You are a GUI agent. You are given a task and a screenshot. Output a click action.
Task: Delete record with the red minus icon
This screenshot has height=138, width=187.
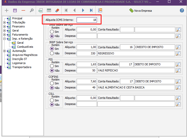pyautogui.click(x=23, y=10)
